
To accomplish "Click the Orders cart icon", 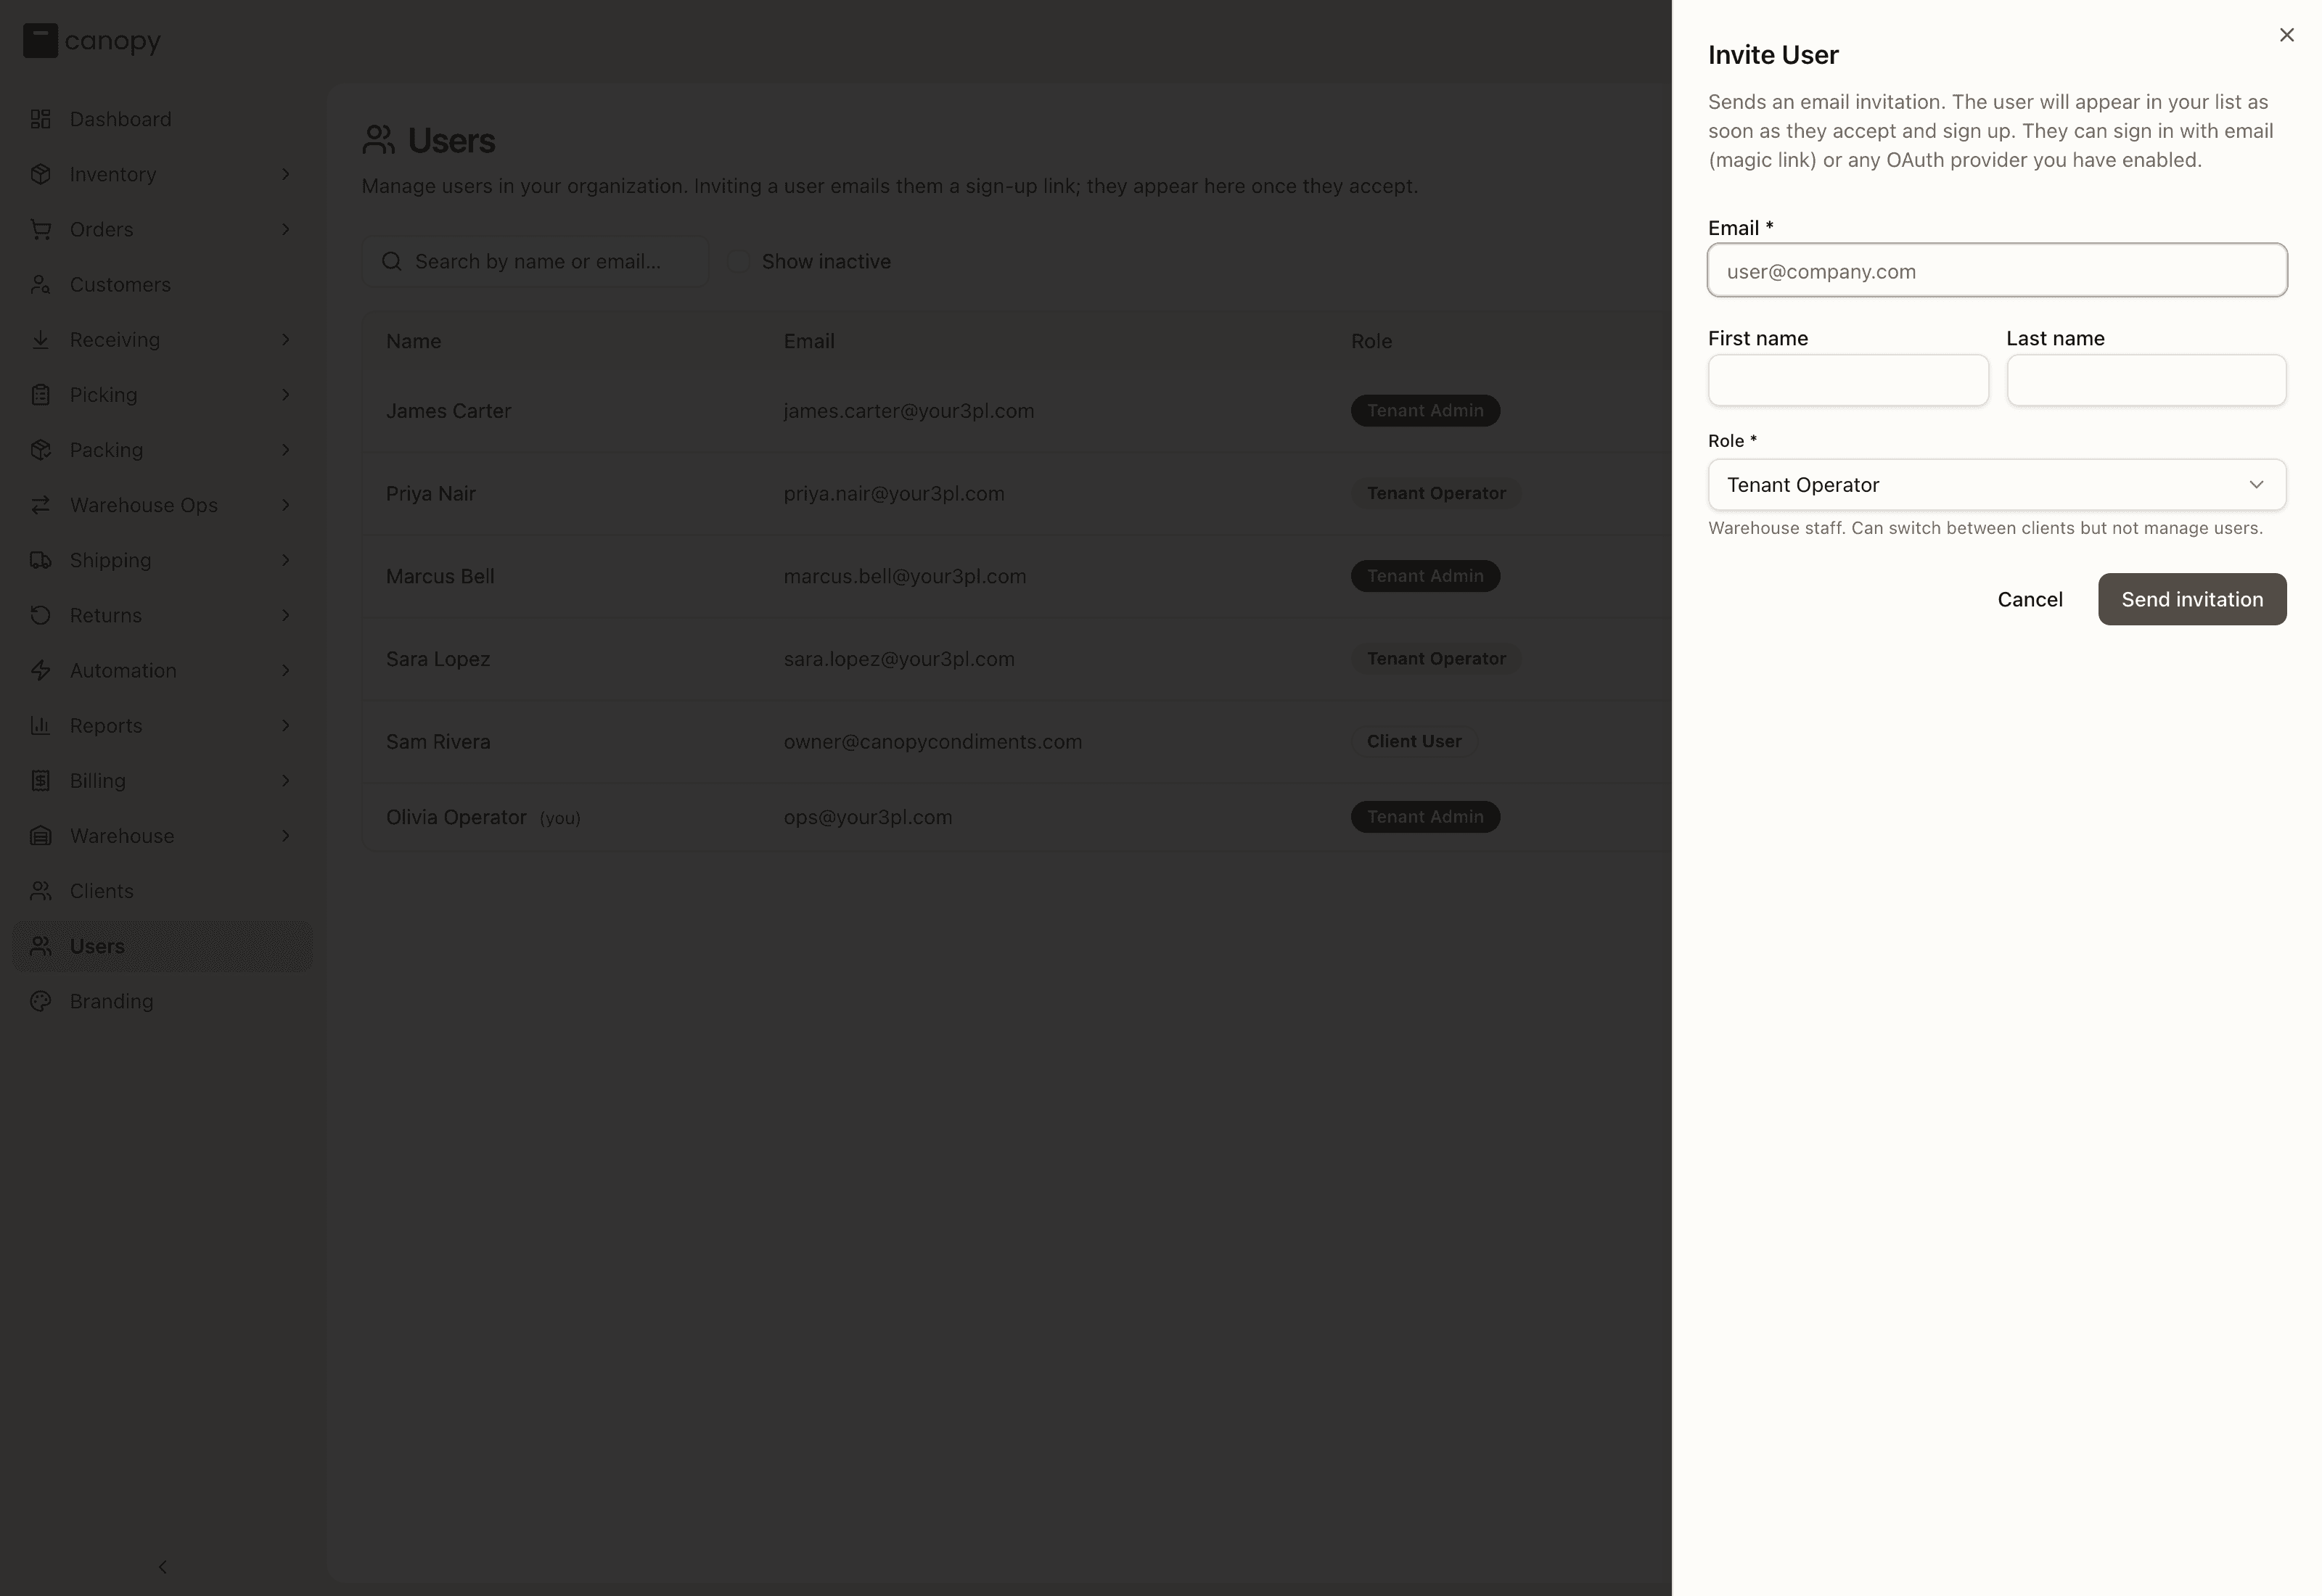I will [x=40, y=229].
